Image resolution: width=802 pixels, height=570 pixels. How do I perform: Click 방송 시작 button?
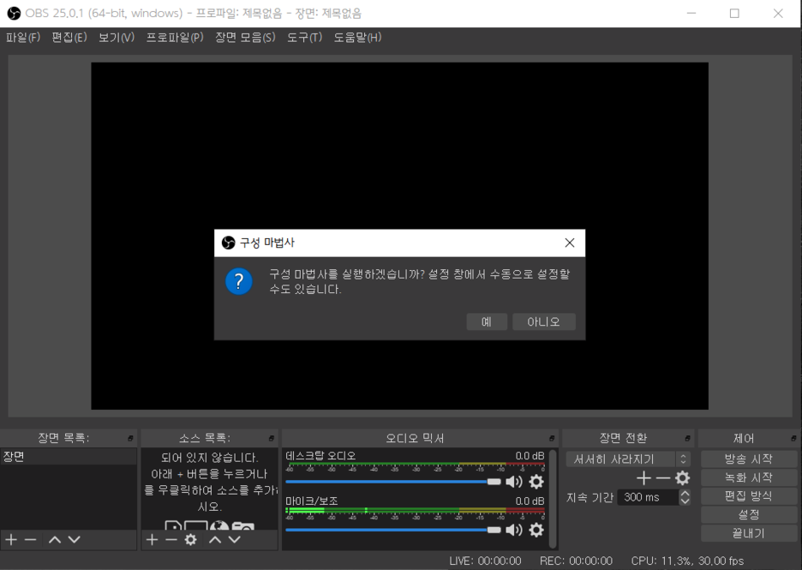748,459
